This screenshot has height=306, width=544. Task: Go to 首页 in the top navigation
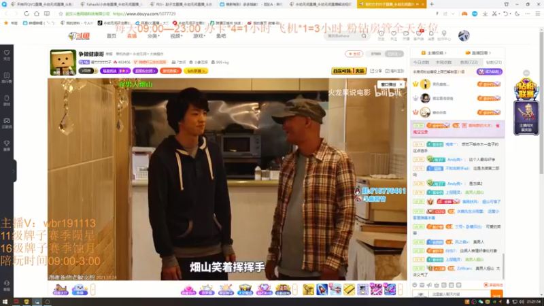pyautogui.click(x=112, y=36)
